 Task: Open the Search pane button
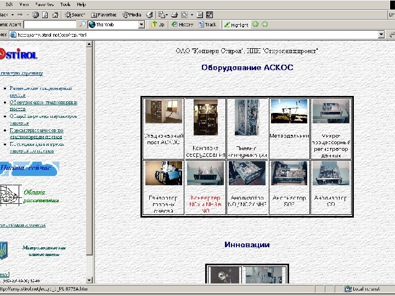tap(75, 15)
